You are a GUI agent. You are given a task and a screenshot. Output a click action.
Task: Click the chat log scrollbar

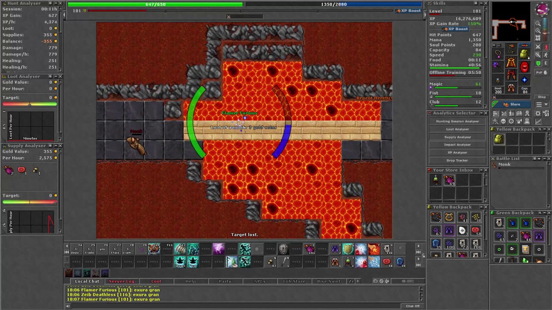[421, 294]
